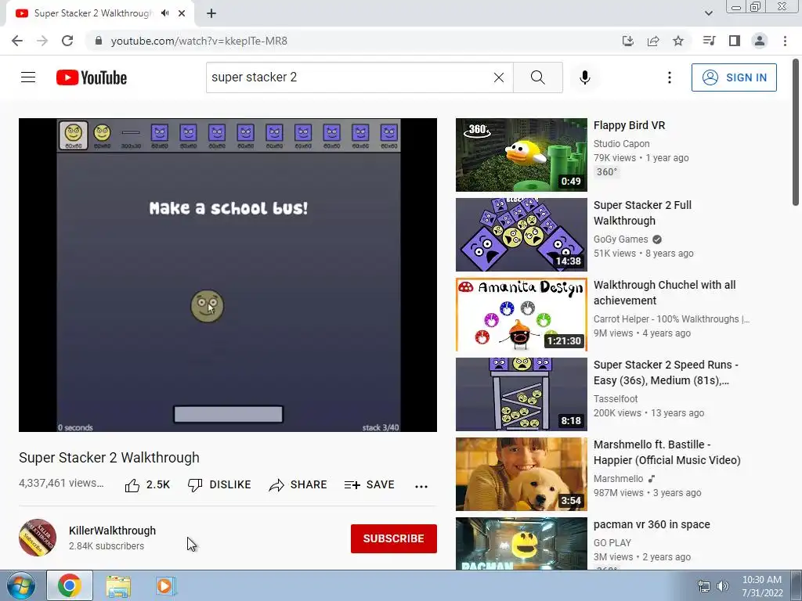Open Chrome profile avatar
Viewport: 802px width, 601px height.
(x=760, y=41)
